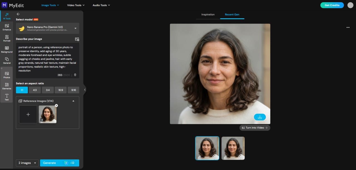Image resolution: width=356 pixels, height=170 pixels.
Task: Open the Background tool
Action: 7,49
